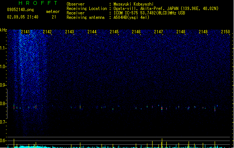This screenshot has height=148, width=234.
Task: Click the Receiving antenna label
Action: tap(86, 17)
